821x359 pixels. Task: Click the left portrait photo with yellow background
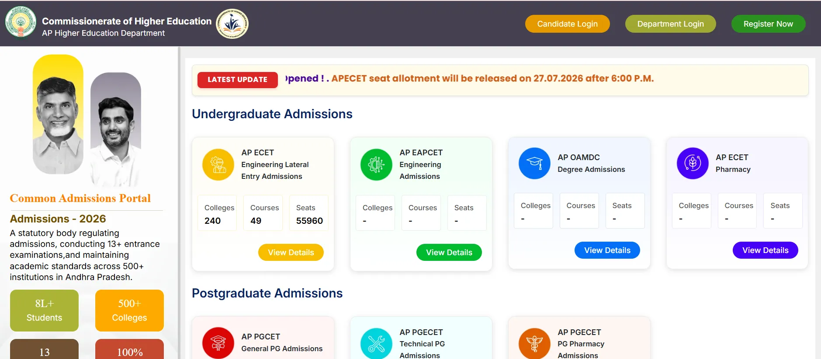(x=58, y=114)
